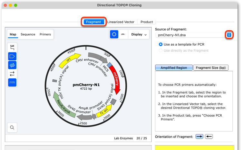Open the Product tab

[x=147, y=22]
